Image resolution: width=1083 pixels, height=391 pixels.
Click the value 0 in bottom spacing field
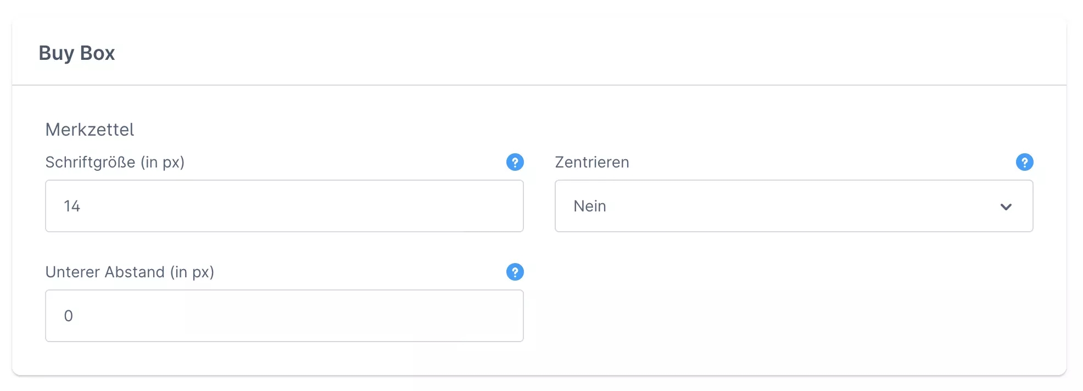[69, 316]
